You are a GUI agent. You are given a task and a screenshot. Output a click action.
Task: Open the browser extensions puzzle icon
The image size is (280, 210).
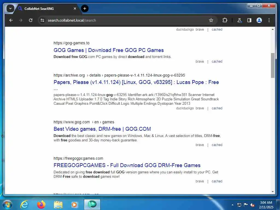point(225,20)
